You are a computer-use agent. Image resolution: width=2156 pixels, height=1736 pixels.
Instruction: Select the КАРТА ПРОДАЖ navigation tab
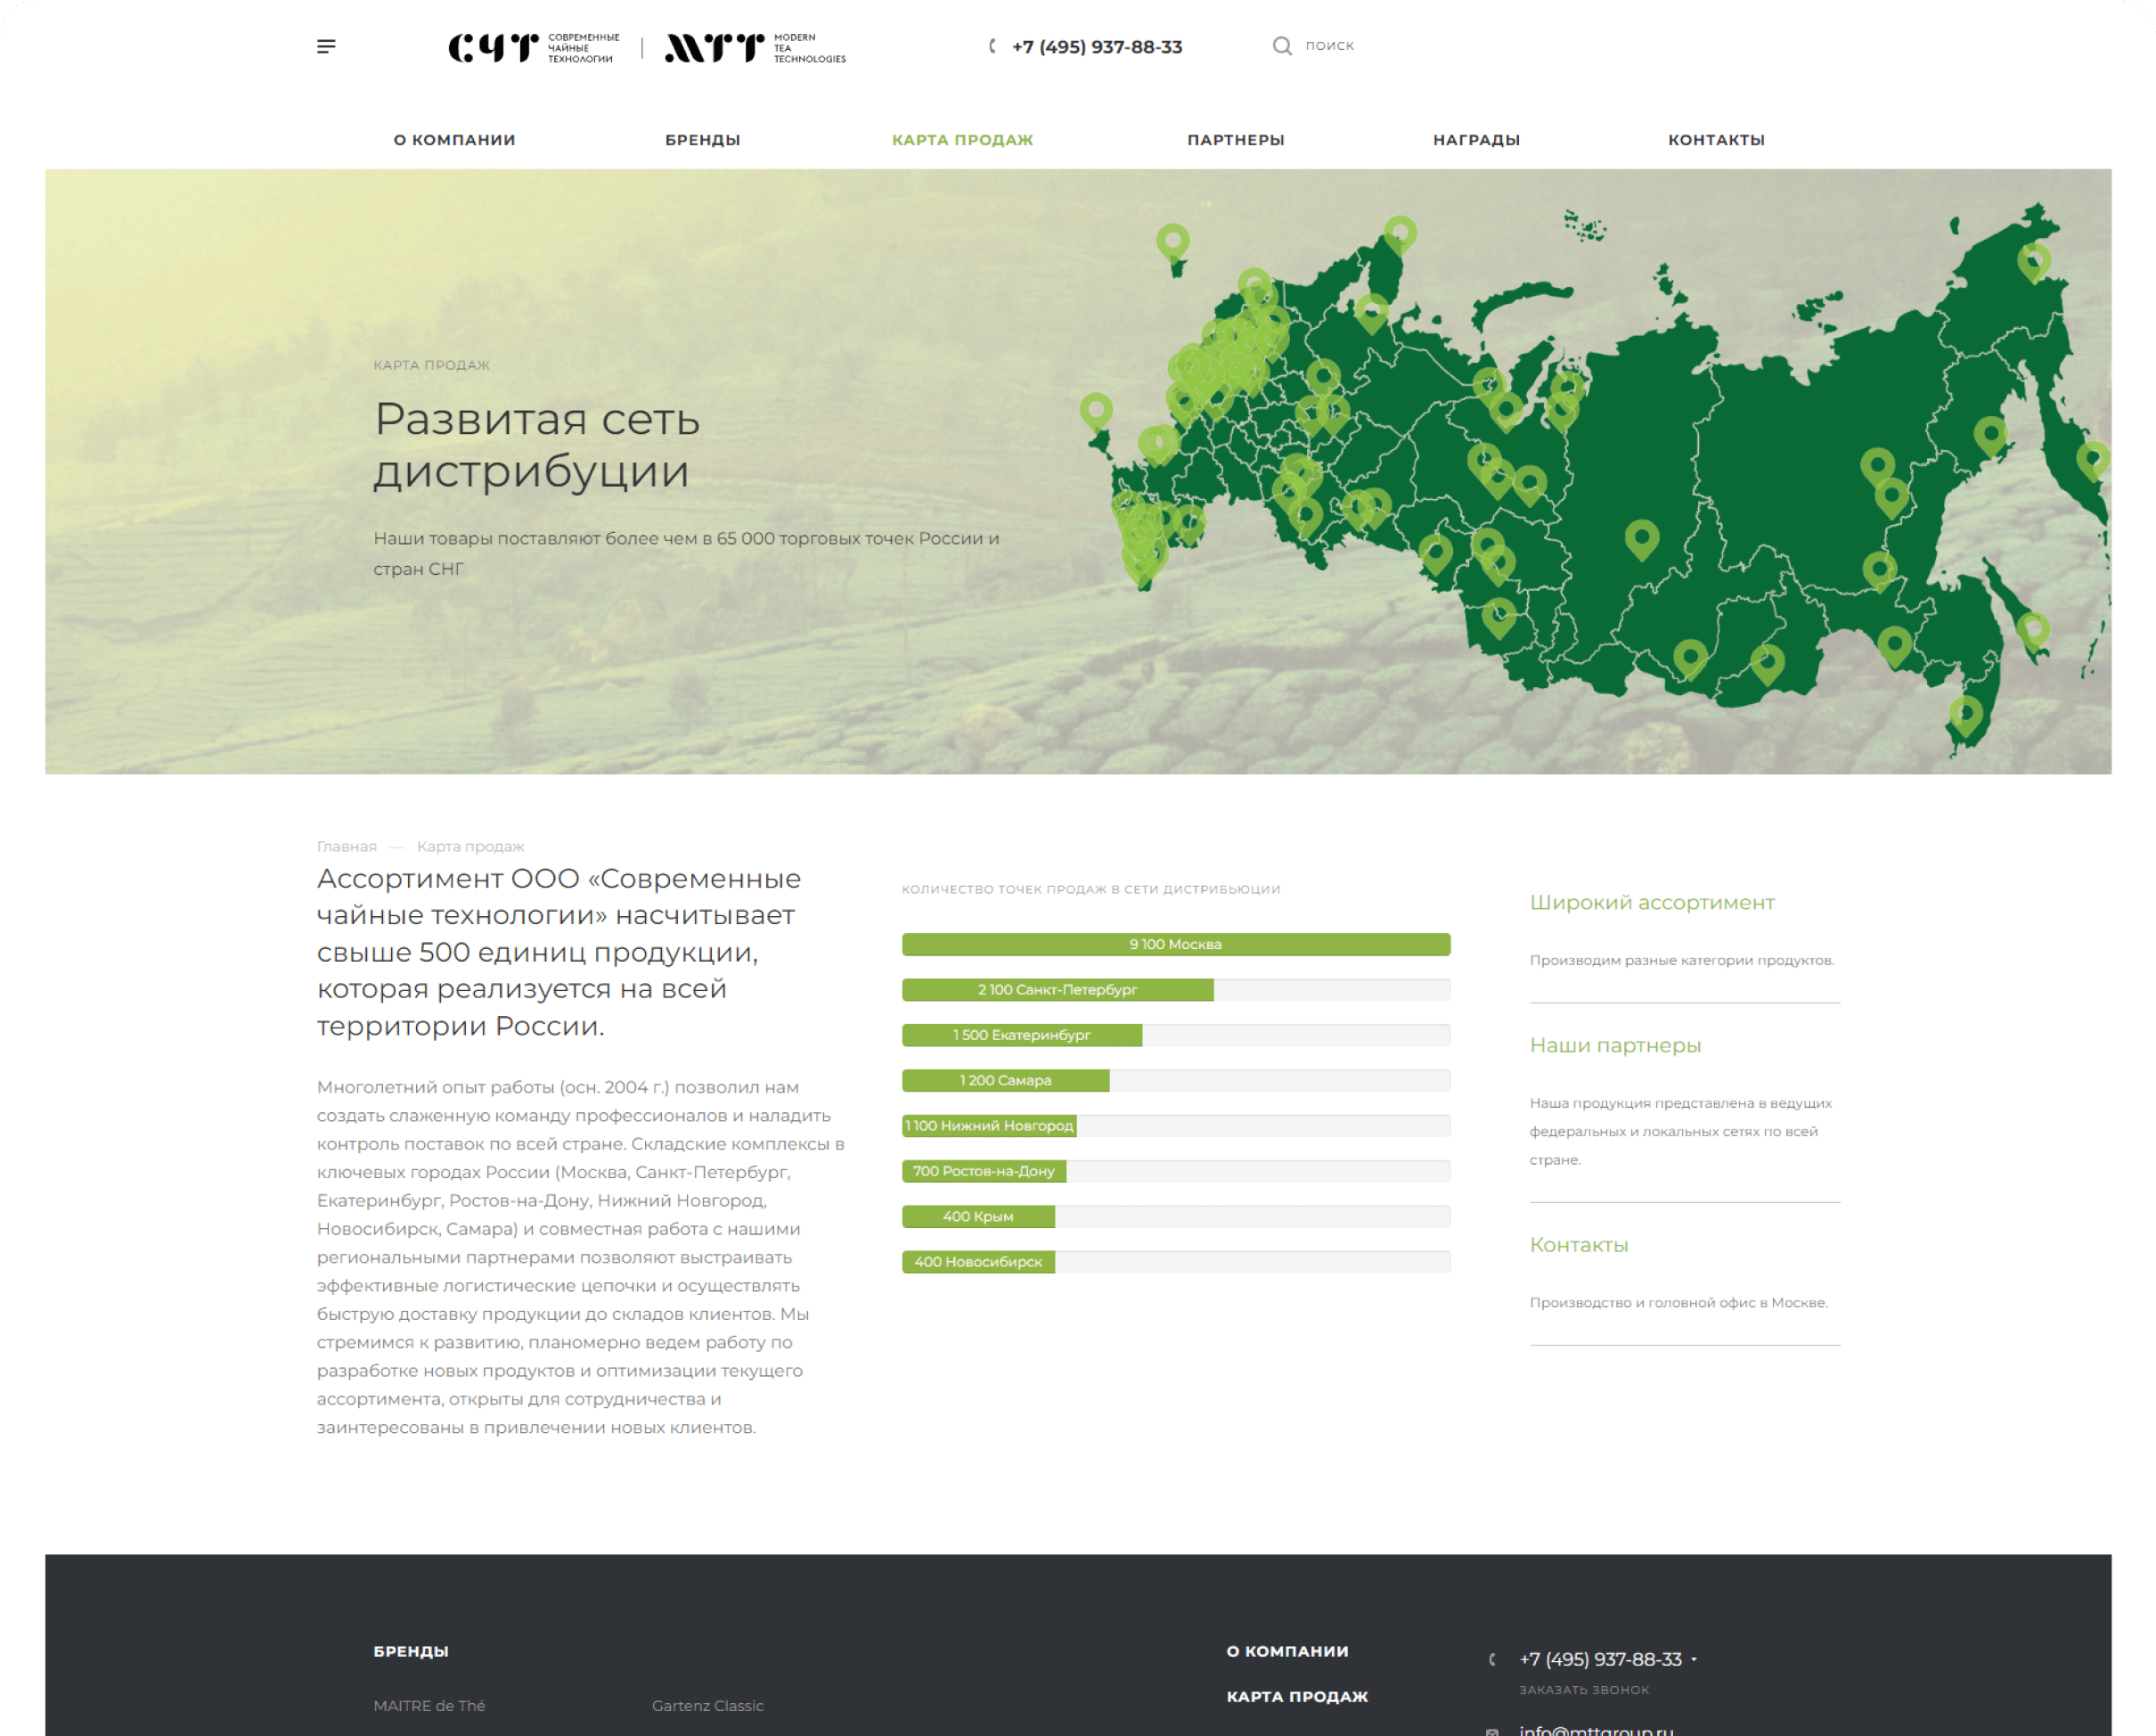coord(962,140)
